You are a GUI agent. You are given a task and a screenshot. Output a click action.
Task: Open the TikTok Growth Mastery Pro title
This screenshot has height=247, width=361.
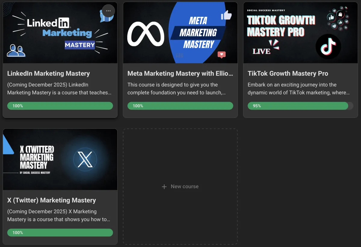coord(288,74)
